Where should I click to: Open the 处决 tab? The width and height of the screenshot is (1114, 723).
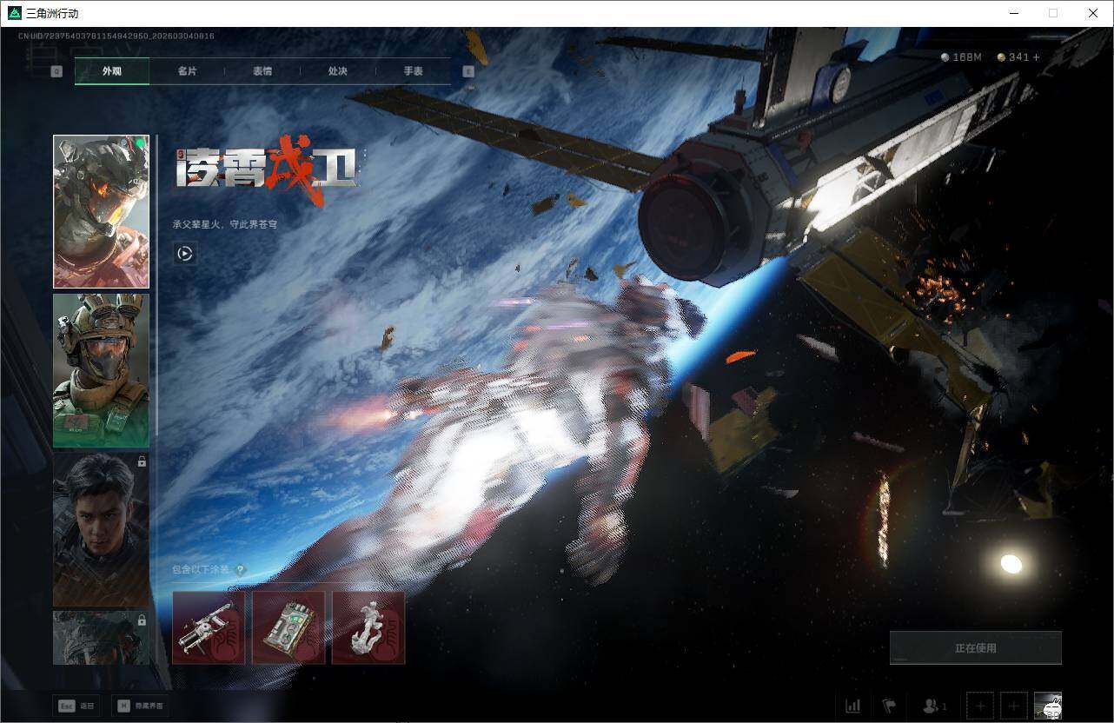click(338, 71)
